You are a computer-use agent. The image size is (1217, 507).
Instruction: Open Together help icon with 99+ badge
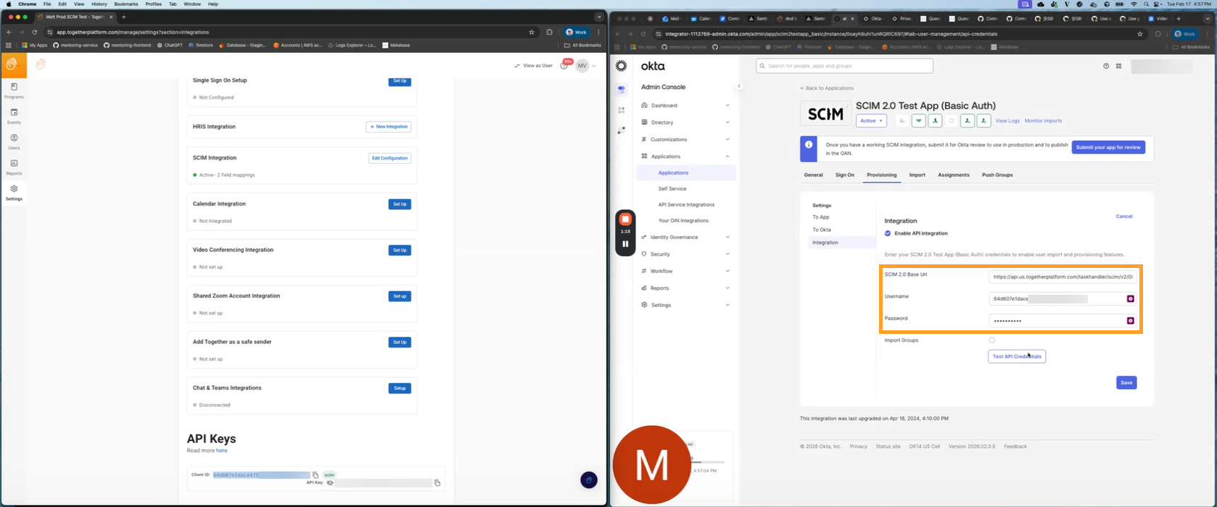(564, 65)
